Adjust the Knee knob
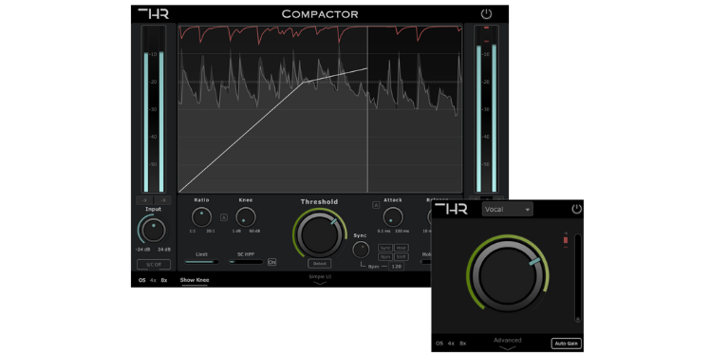Image resolution: width=710 pixels, height=354 pixels. pos(246,217)
